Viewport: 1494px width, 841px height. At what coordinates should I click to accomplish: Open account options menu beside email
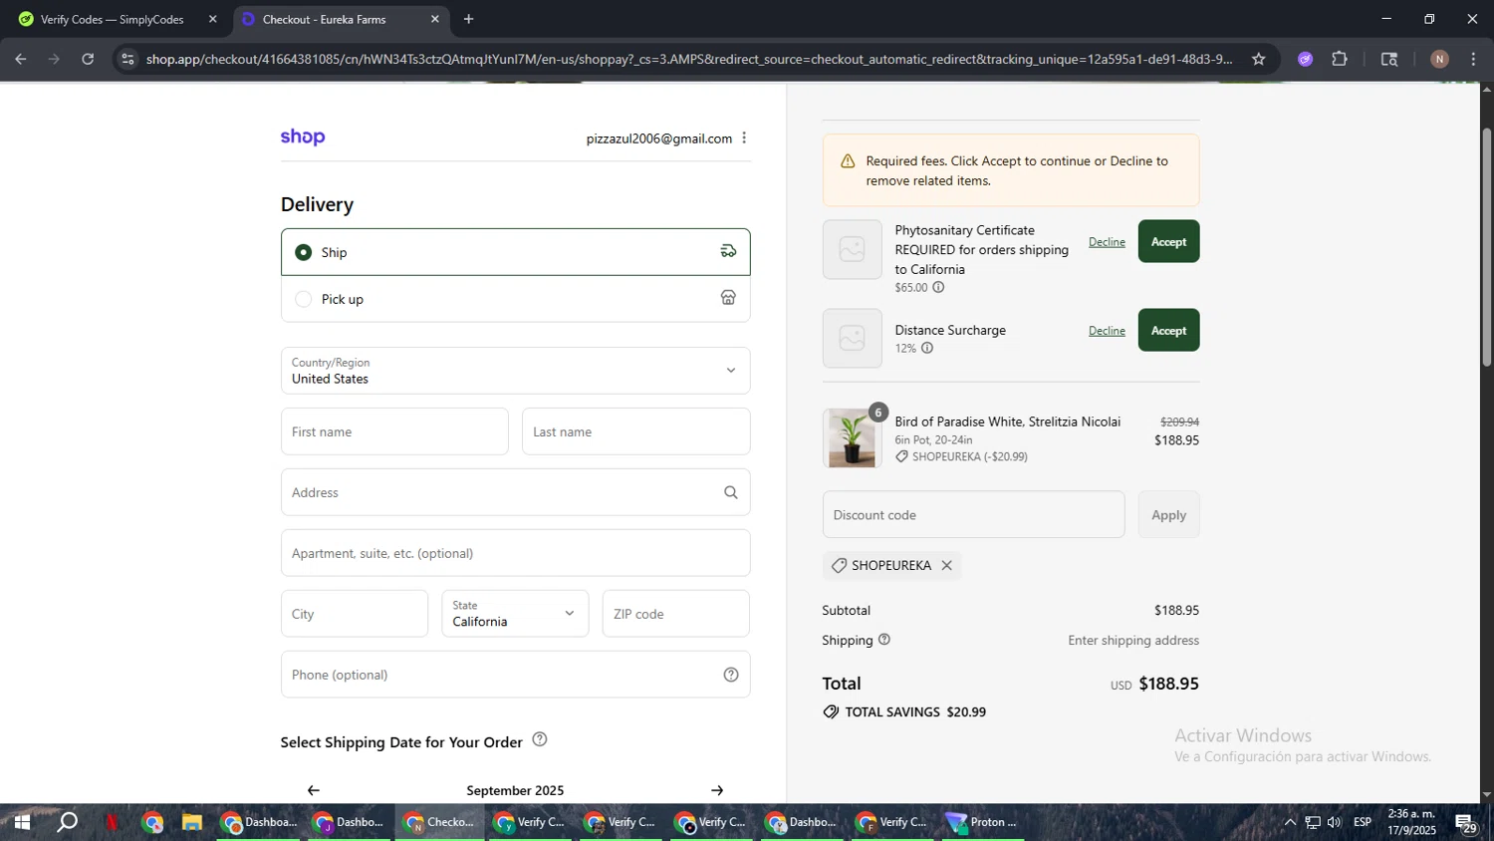(x=744, y=138)
